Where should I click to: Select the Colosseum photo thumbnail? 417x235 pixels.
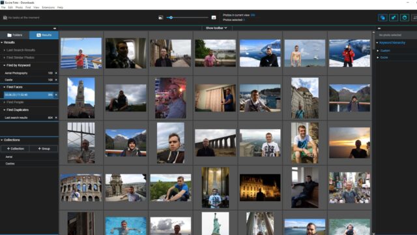(x=81, y=187)
